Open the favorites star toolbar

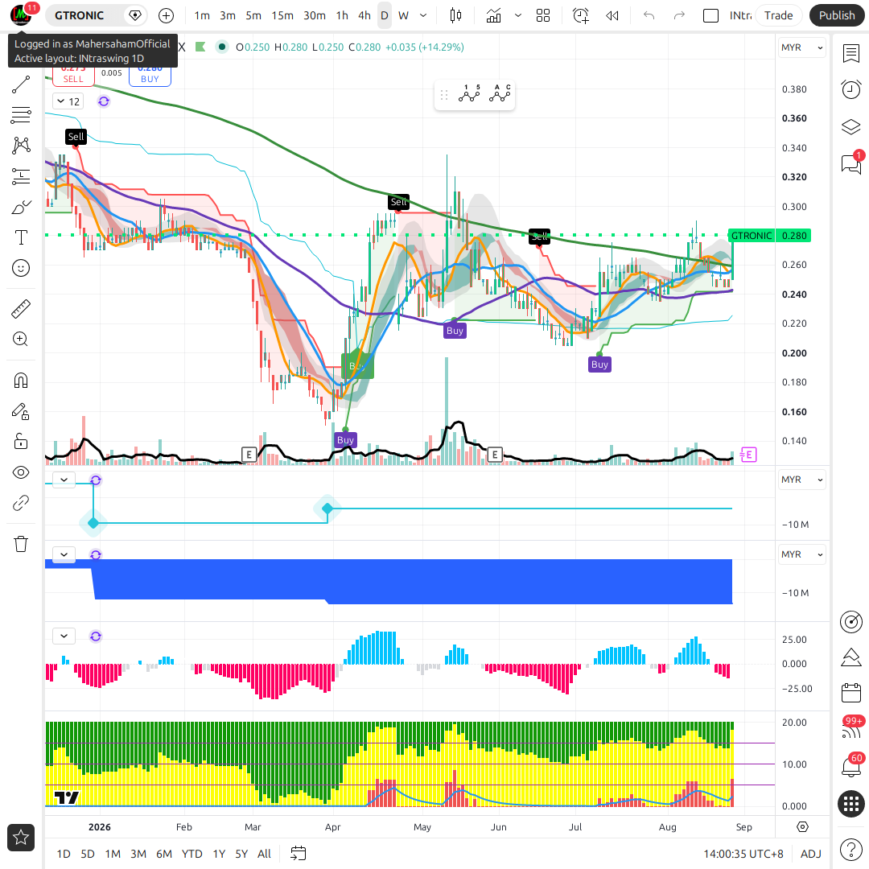click(21, 838)
